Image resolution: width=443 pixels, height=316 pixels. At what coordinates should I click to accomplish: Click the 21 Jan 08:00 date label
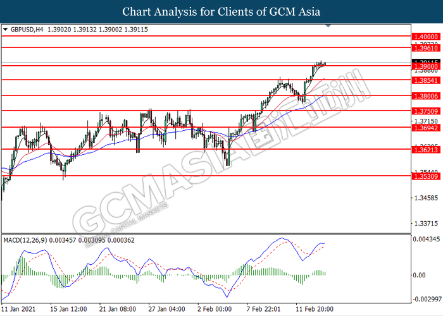point(118,309)
